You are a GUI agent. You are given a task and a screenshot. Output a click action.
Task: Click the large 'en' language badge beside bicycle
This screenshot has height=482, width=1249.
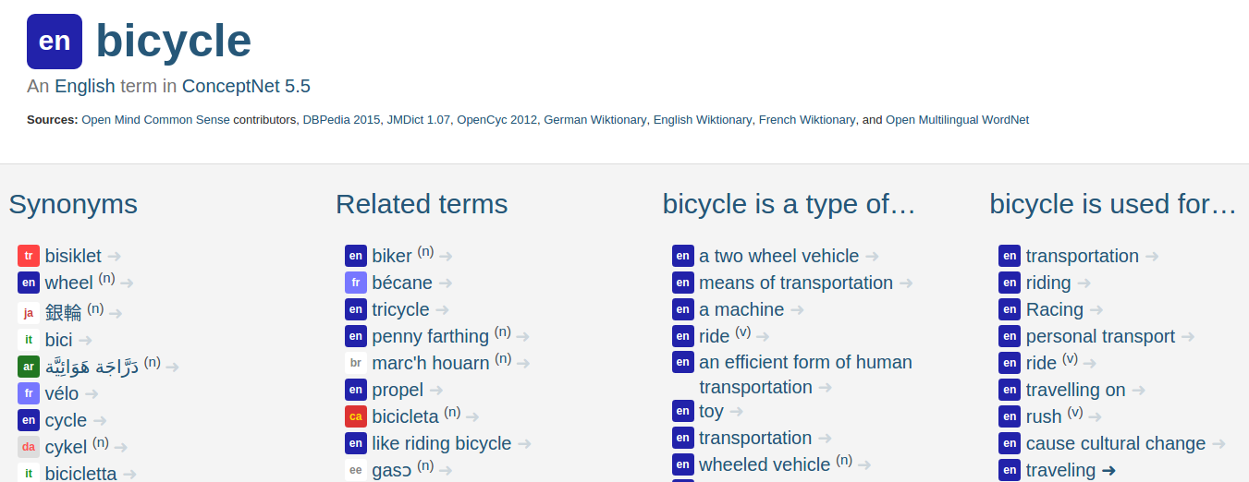pyautogui.click(x=55, y=42)
